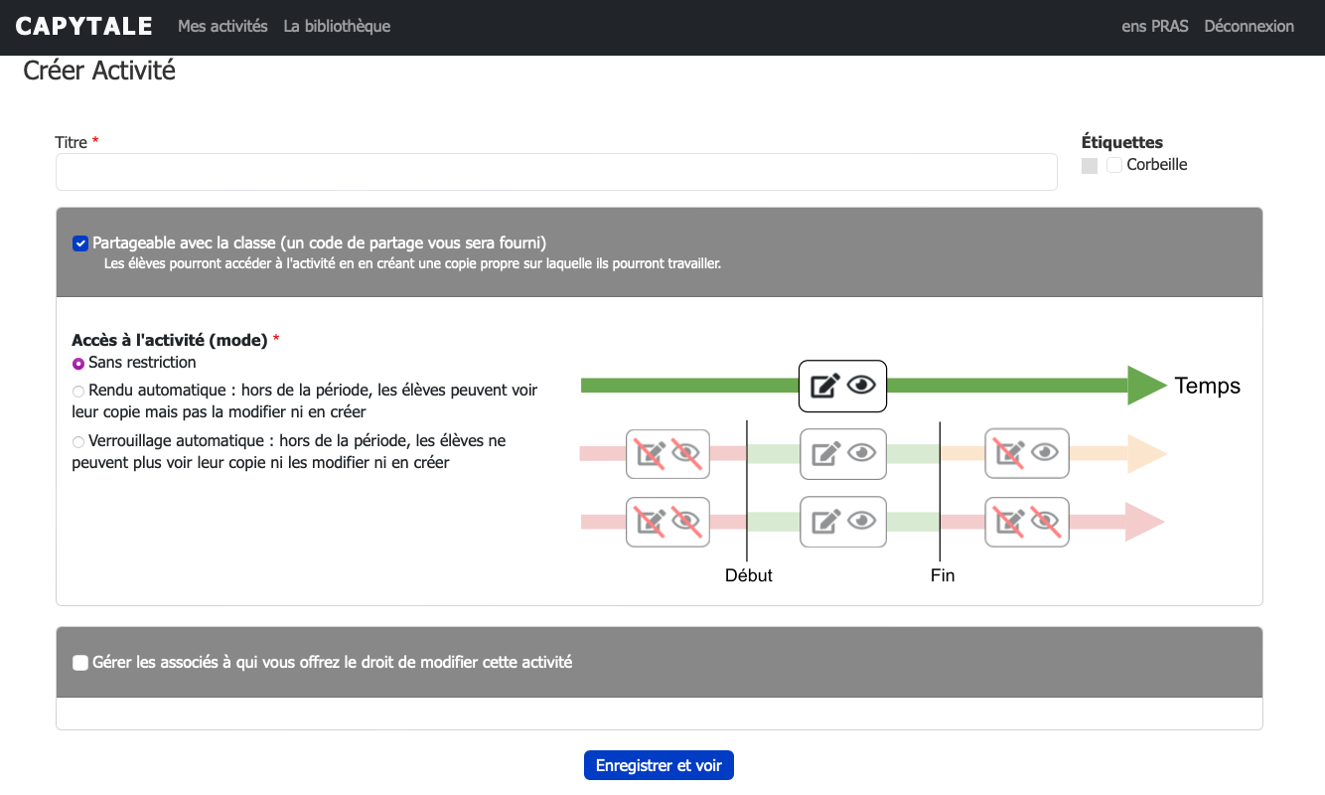This screenshot has width=1325, height=795.
Task: Choose Rendu automatique radio option
Action: (78, 392)
